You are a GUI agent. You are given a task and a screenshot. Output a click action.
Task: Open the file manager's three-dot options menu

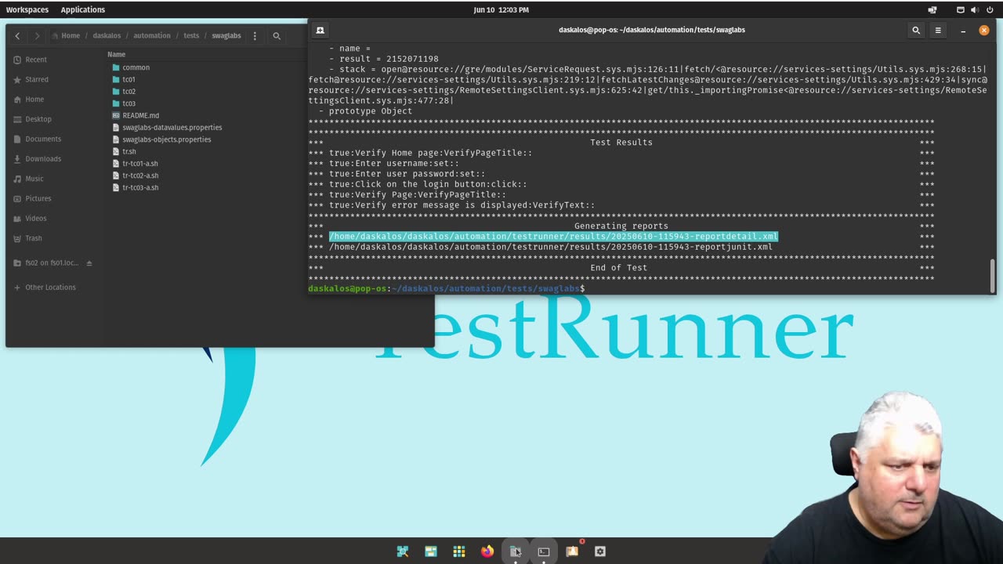[255, 35]
